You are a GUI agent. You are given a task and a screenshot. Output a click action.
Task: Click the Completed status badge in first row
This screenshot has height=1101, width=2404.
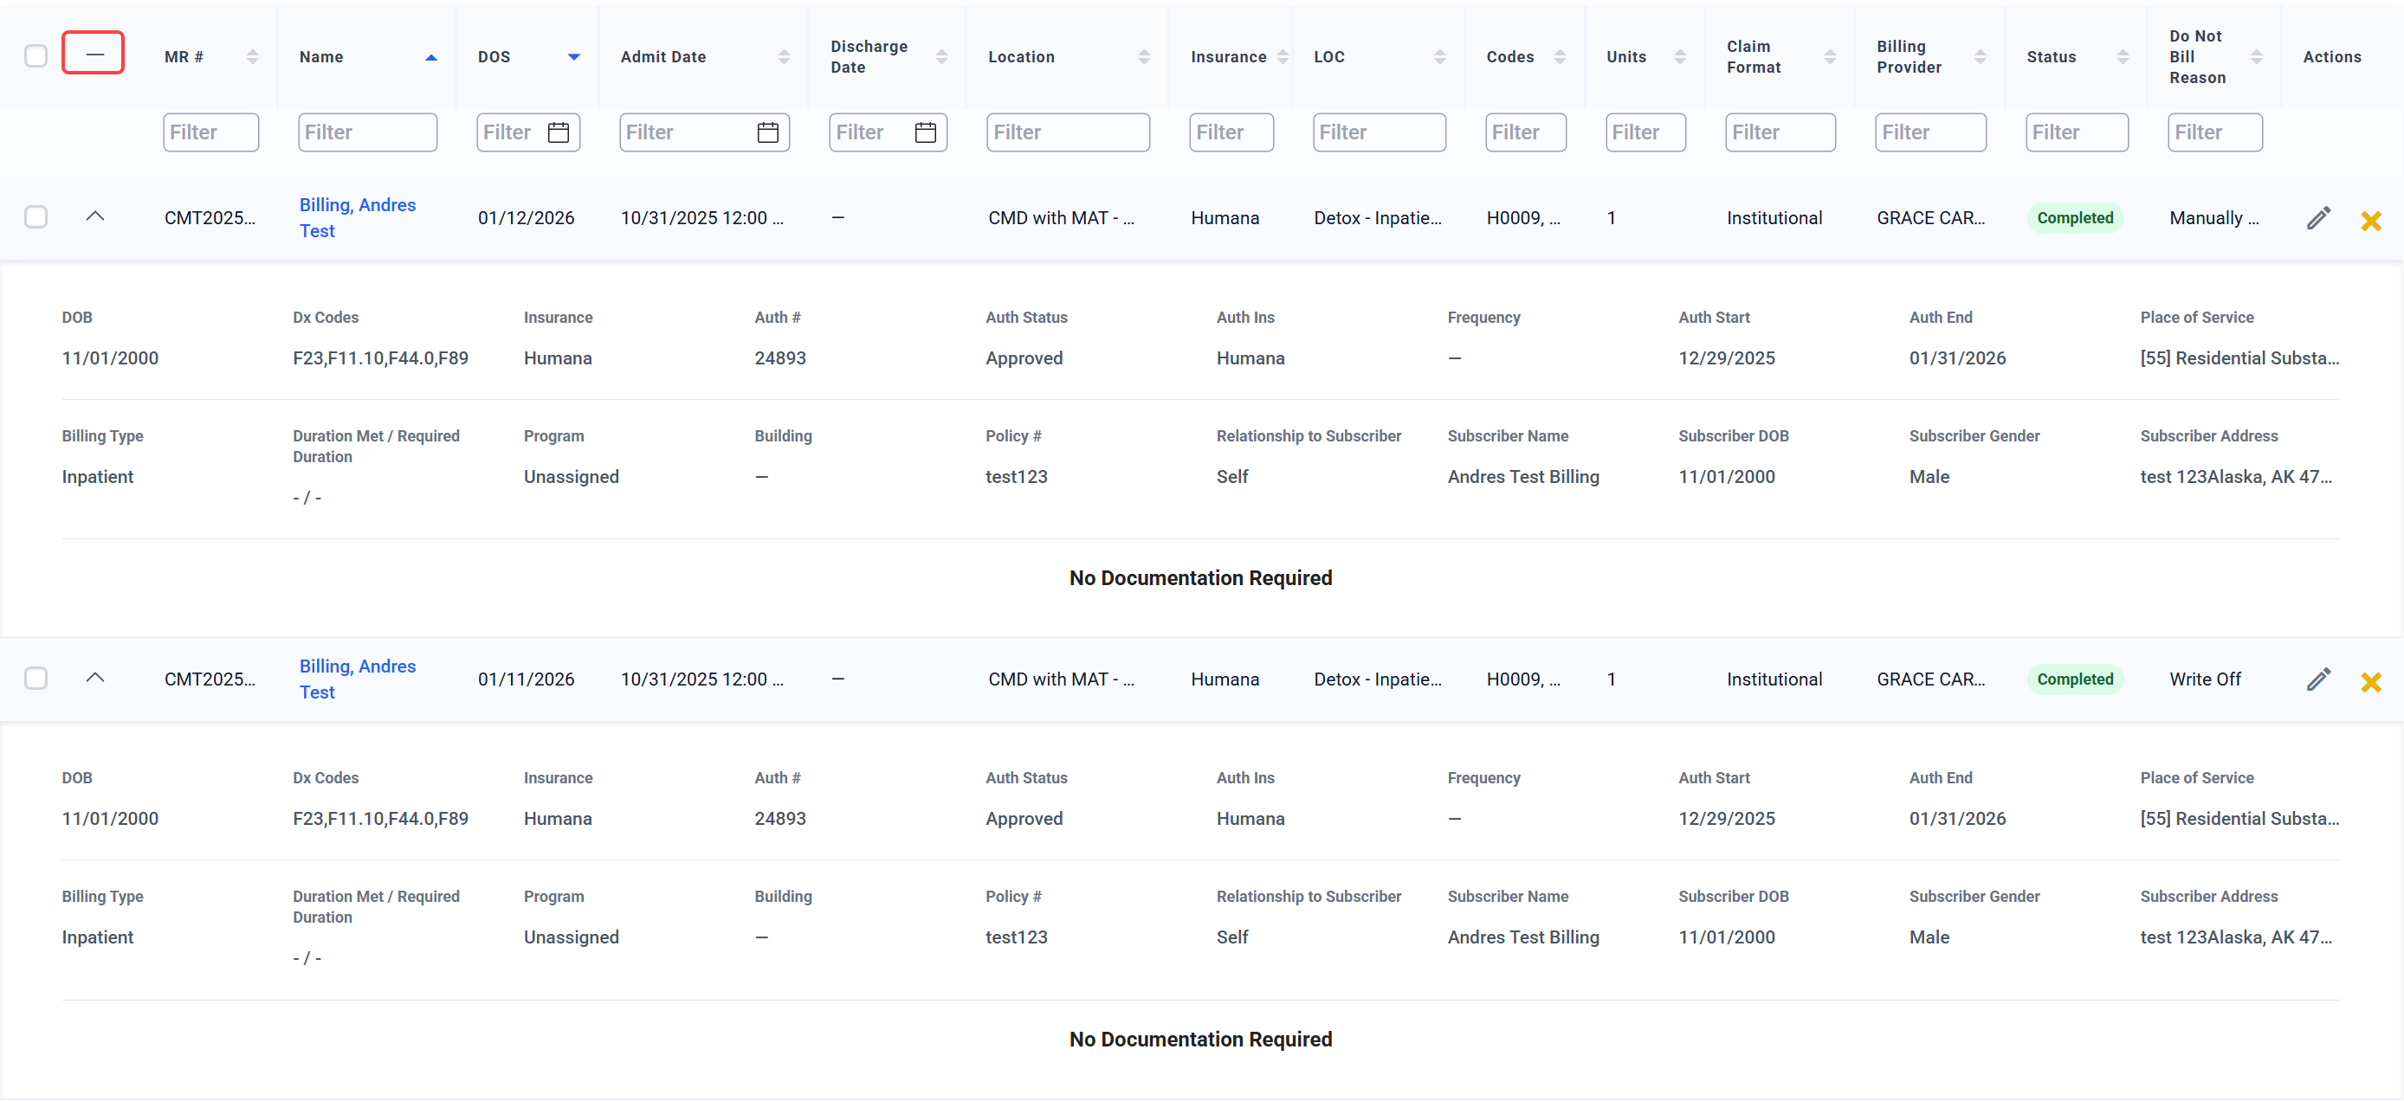tap(2074, 218)
